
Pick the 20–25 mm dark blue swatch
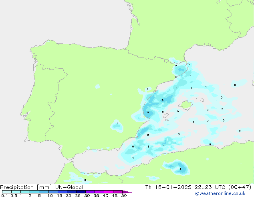(x=72, y=192)
